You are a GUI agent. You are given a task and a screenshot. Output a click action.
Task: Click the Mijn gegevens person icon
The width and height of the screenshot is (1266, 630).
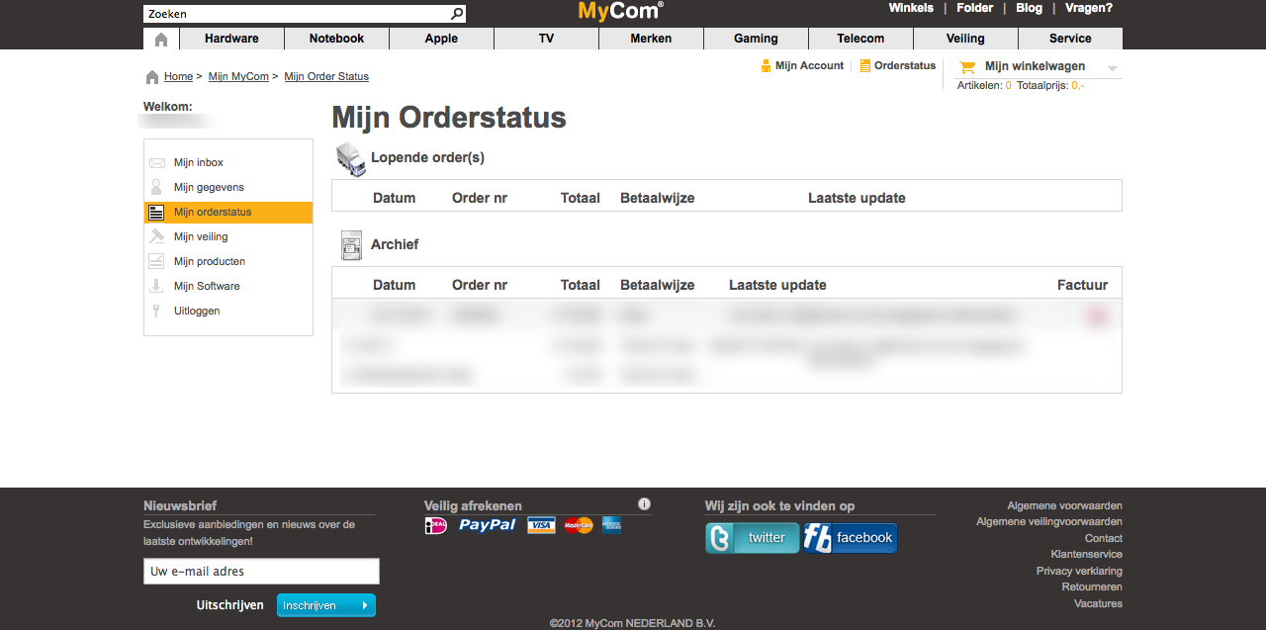point(156,187)
